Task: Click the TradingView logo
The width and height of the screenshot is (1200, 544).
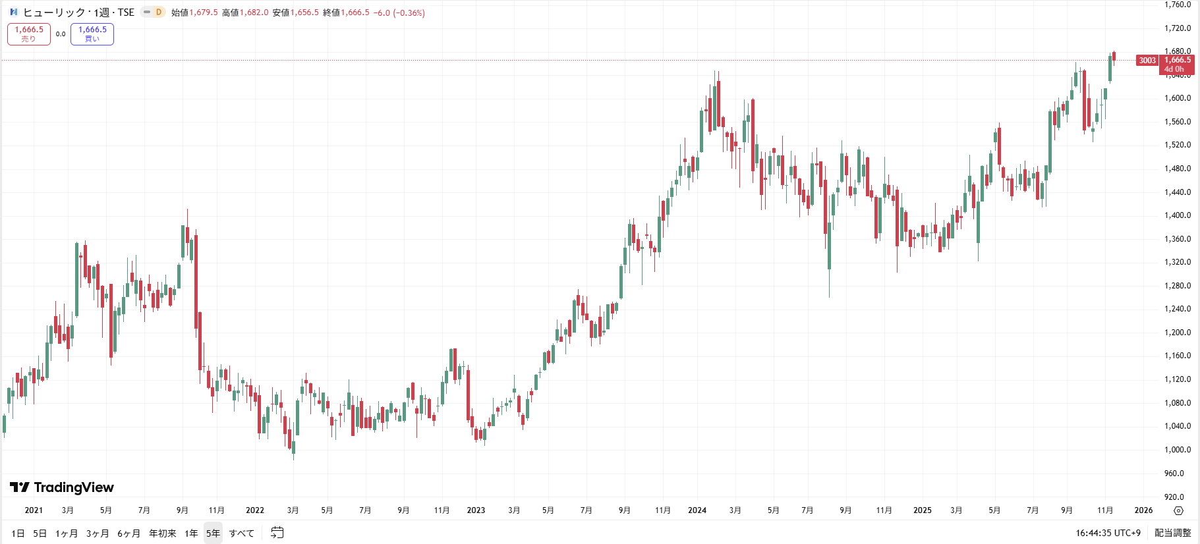Action: click(62, 487)
